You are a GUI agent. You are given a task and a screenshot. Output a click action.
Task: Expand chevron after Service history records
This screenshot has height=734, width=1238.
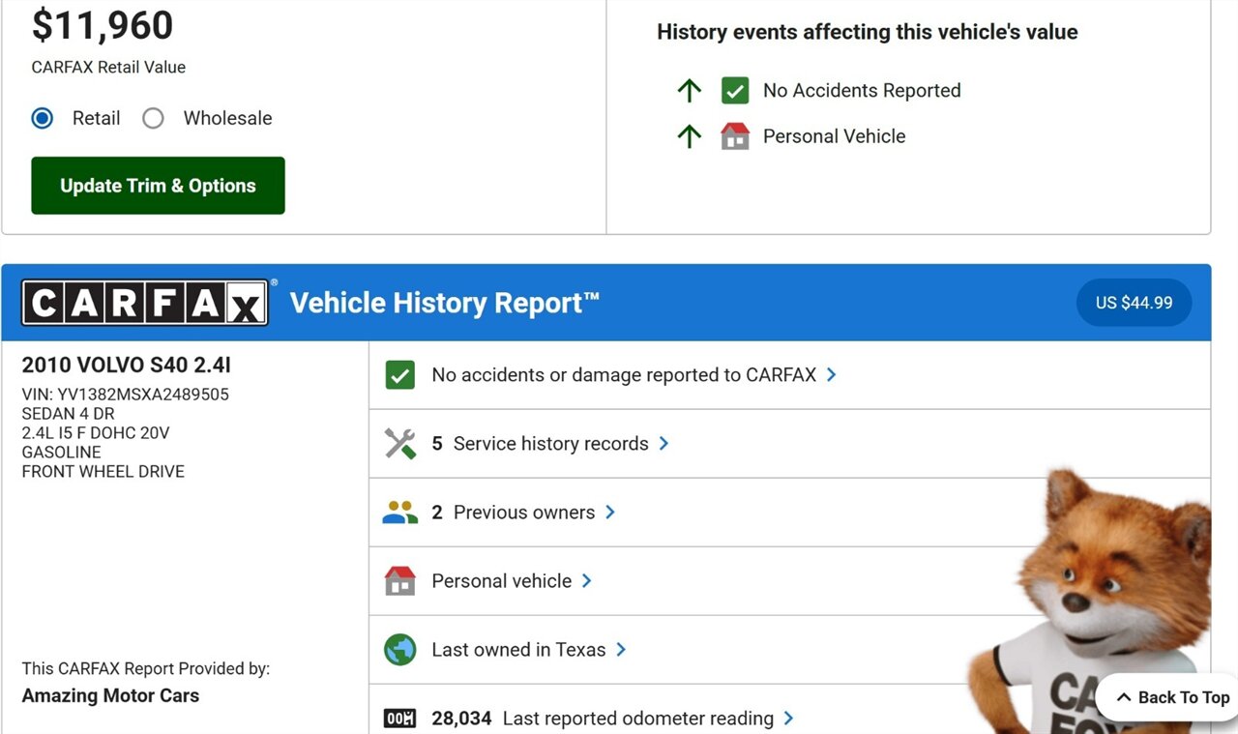click(663, 444)
